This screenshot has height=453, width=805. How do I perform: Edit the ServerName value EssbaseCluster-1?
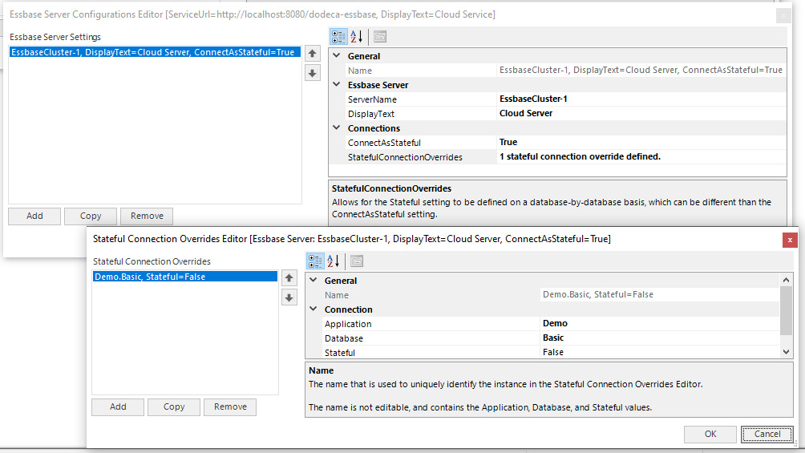pos(641,99)
